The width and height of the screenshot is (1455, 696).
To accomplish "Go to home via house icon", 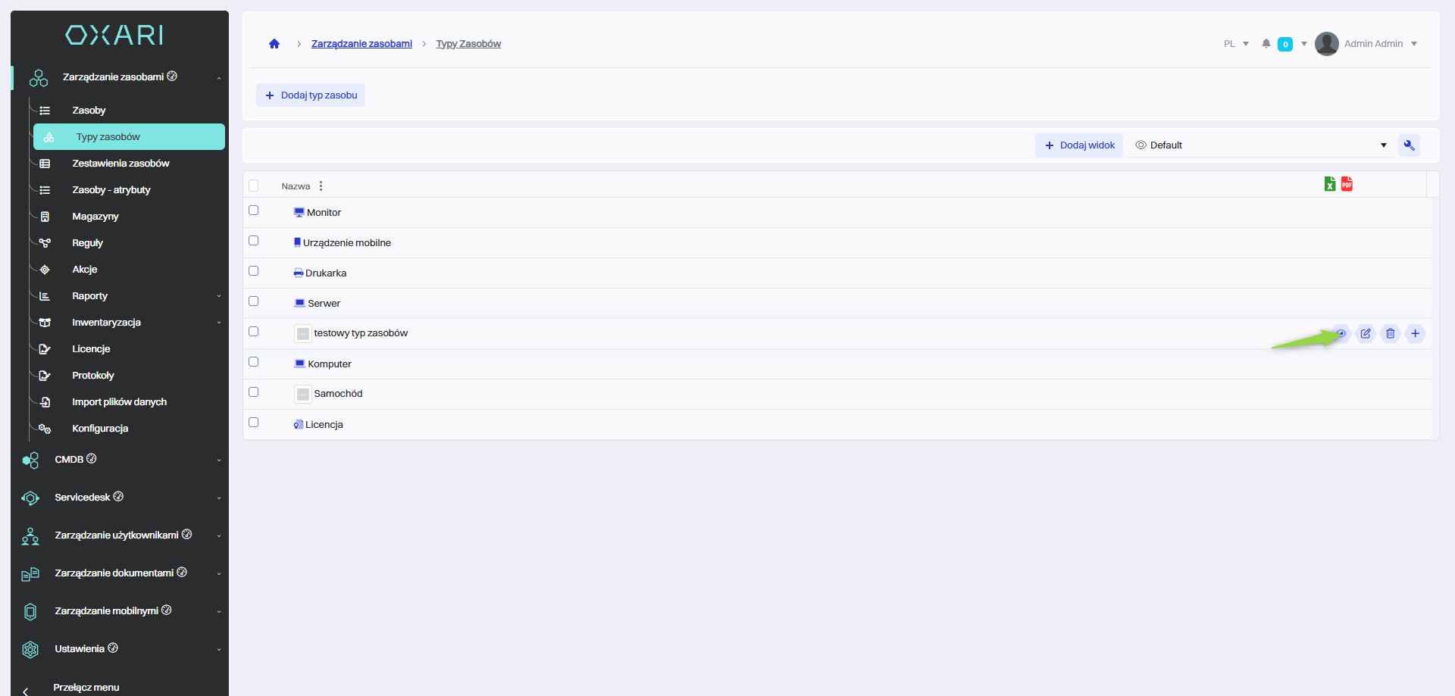I will pyautogui.click(x=274, y=44).
